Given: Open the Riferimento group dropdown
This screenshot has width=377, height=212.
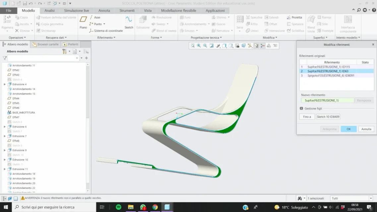Looking at the screenshot, I should coord(106,37).
